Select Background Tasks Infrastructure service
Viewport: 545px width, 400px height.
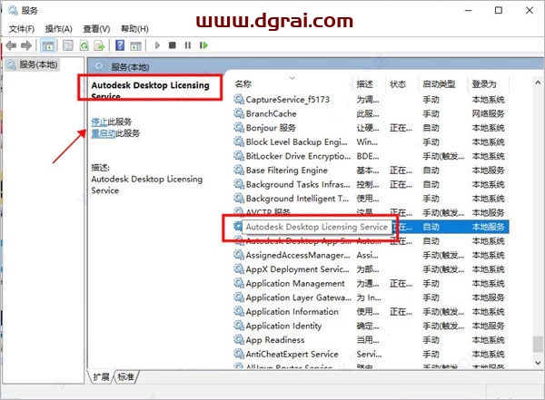pos(370,184)
